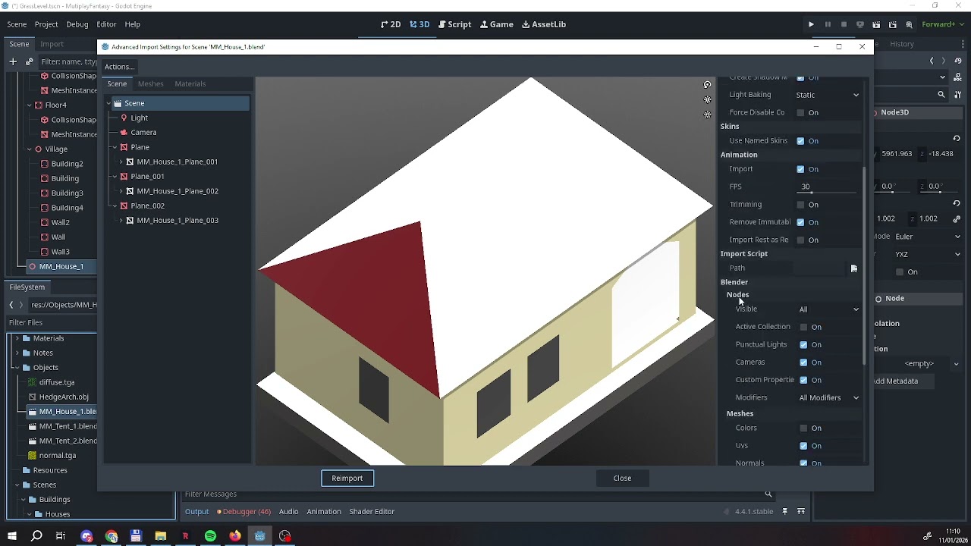The height and width of the screenshot is (546, 971).
Task: Open Spotify from the taskbar
Action: pyautogui.click(x=210, y=536)
